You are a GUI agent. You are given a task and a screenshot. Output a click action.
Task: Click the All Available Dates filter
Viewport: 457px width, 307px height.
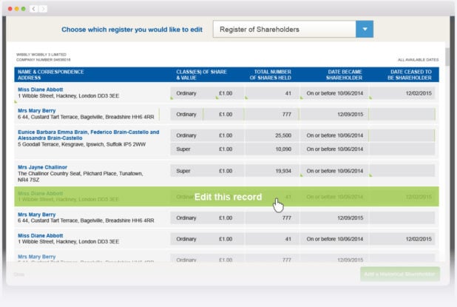[417, 59]
